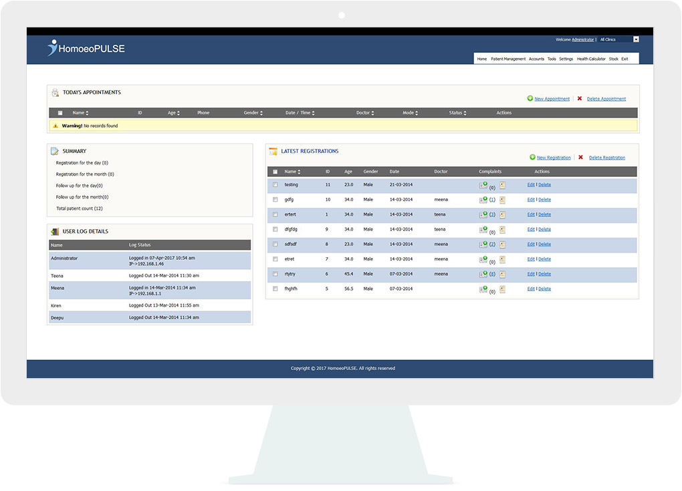Tick the checkbox for patient testing

click(275, 185)
